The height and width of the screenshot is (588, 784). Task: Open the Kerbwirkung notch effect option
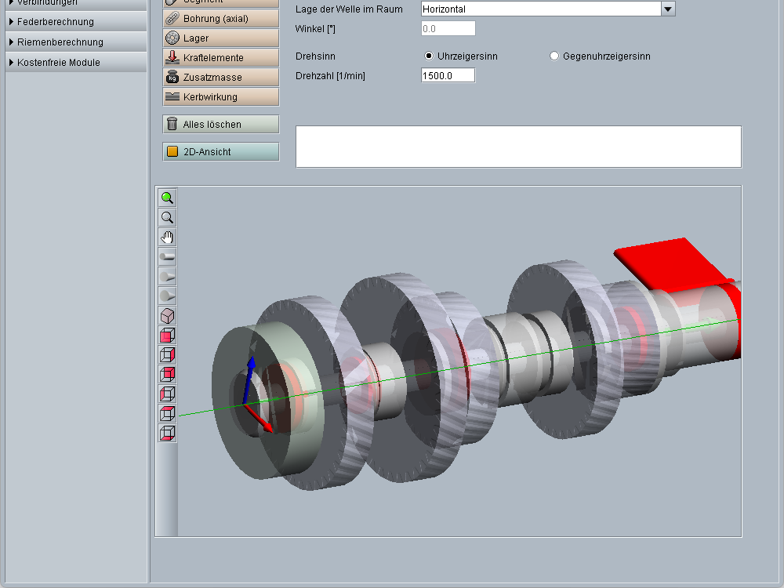(x=220, y=96)
